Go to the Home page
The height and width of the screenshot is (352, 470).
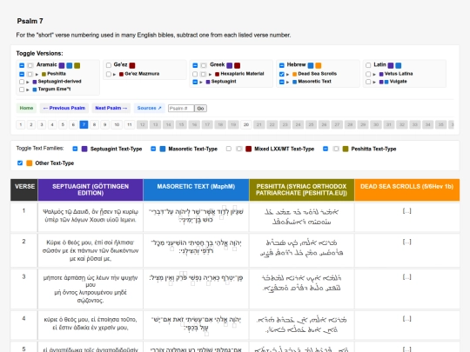[x=26, y=108]
